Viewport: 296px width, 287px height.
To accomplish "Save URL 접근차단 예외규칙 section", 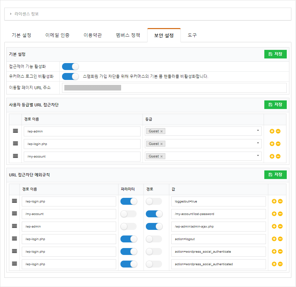I will (276, 175).
